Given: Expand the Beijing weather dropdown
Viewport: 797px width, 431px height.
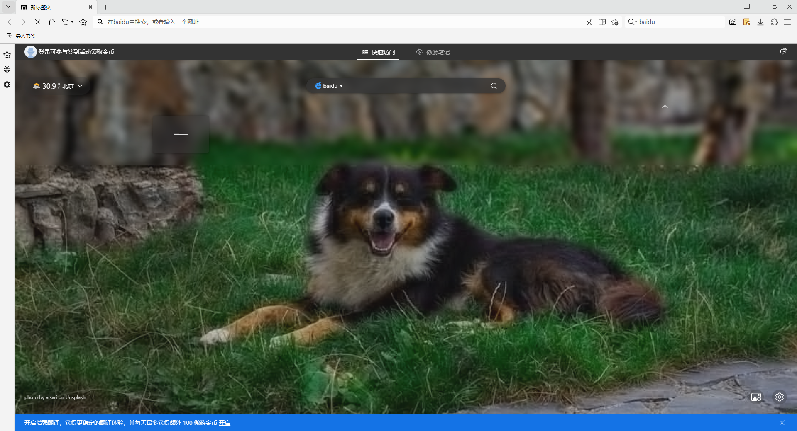Looking at the screenshot, I should click(80, 86).
